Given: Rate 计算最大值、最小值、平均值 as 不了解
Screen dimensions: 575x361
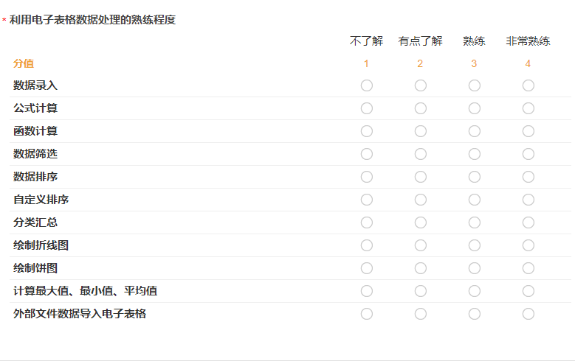Looking at the screenshot, I should click(367, 291).
